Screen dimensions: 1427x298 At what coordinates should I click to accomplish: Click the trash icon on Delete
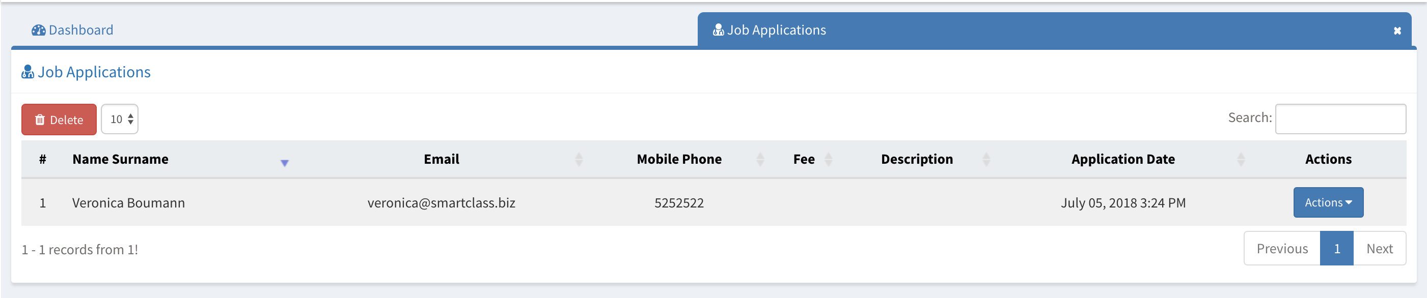[40, 120]
